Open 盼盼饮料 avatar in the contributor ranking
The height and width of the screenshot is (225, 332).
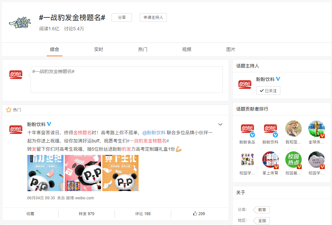[x=270, y=129]
